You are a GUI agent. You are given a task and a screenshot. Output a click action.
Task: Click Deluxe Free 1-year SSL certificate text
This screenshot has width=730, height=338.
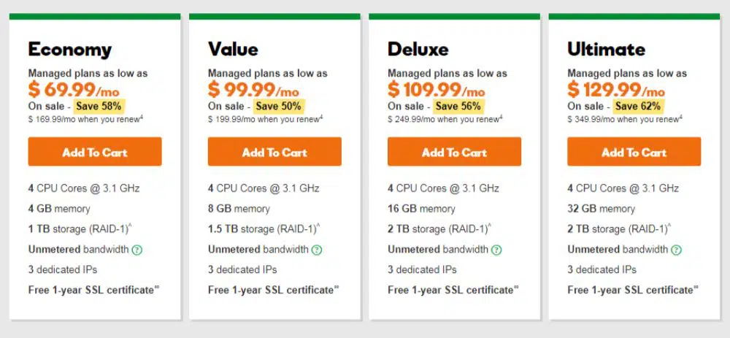click(x=450, y=290)
